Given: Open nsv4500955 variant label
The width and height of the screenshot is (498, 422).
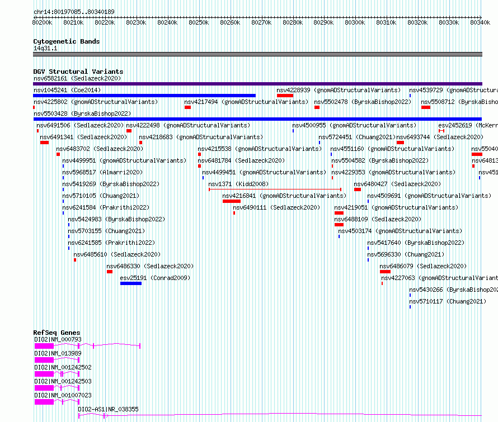Looking at the screenshot, I should (x=354, y=125).
